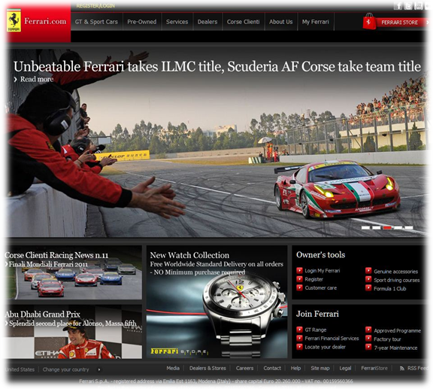The width and height of the screenshot is (433, 389).
Task: Click the red arrow icon beside Register
Action: 299,279
